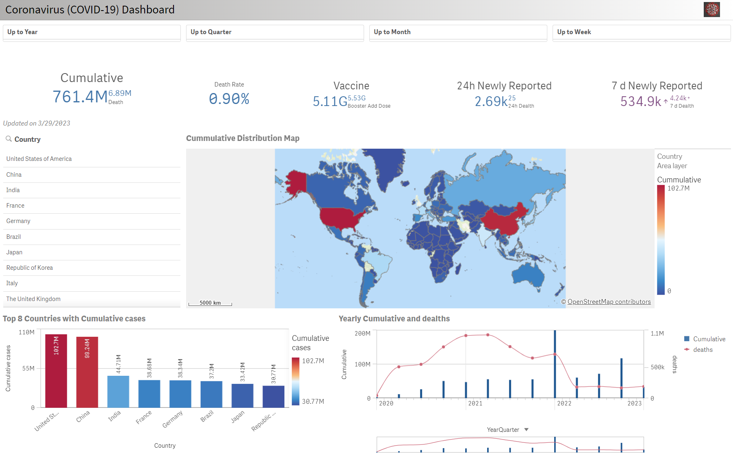The height and width of the screenshot is (455, 733).
Task: Open the OpenStreetMap contributors link
Action: tap(609, 302)
